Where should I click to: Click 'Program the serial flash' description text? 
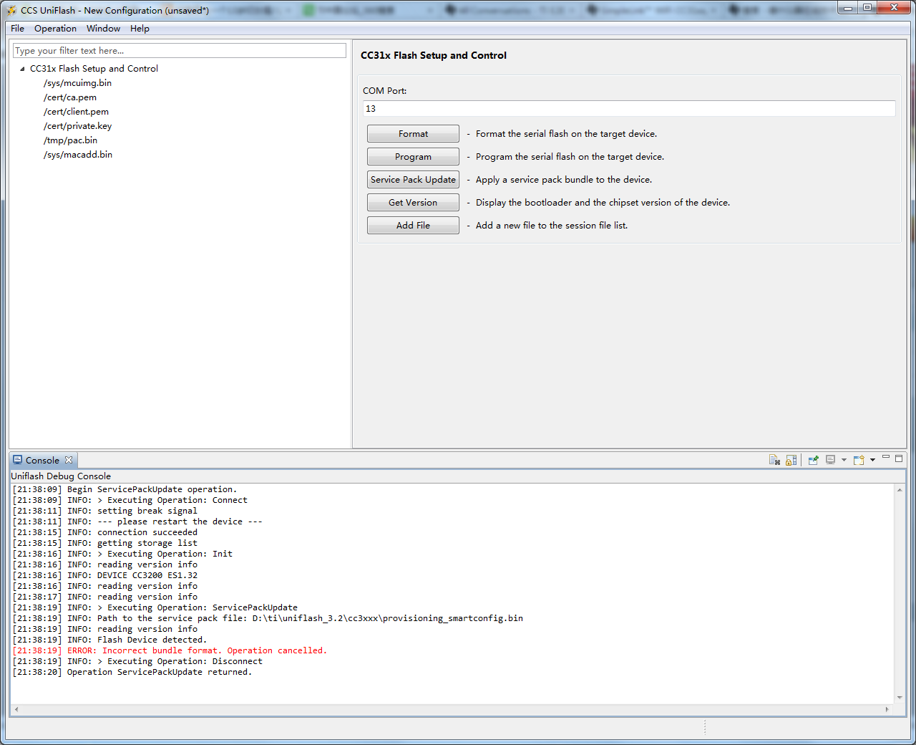[x=570, y=157]
